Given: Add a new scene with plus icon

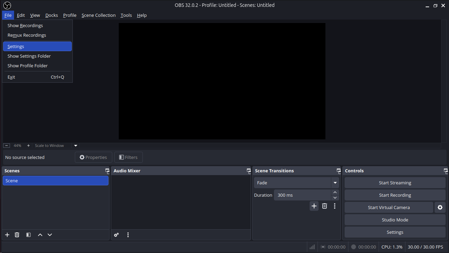Looking at the screenshot, I should pyautogui.click(x=7, y=235).
